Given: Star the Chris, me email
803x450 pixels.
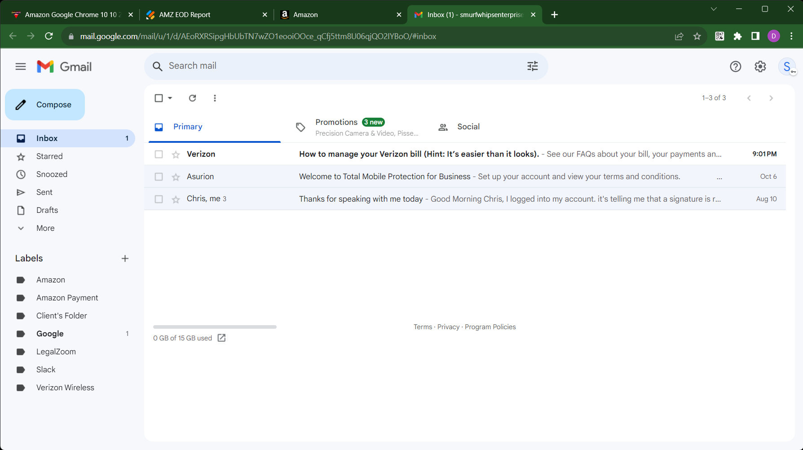Looking at the screenshot, I should 176,199.
